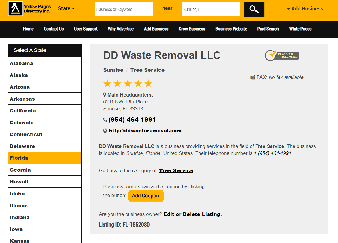Open User Support menu item
Viewport: 338px width, 243px height.
coord(85,29)
